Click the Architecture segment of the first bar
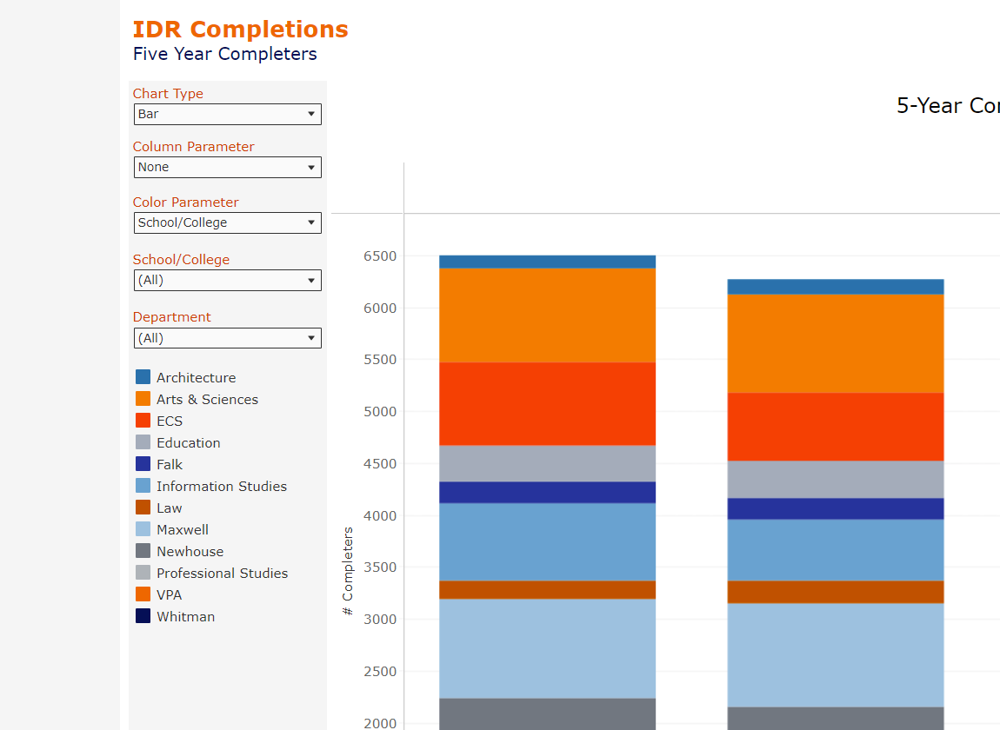Viewport: 1000px width, 730px height. point(547,262)
